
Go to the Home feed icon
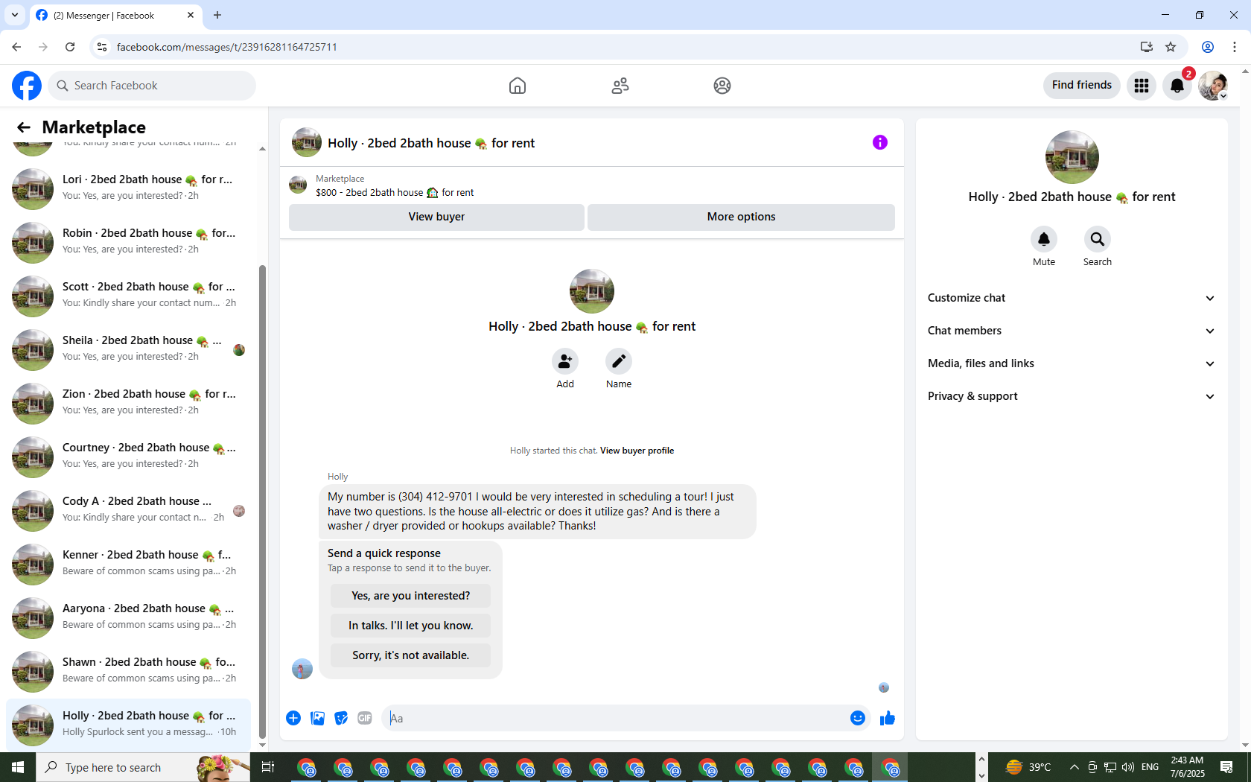tap(518, 86)
